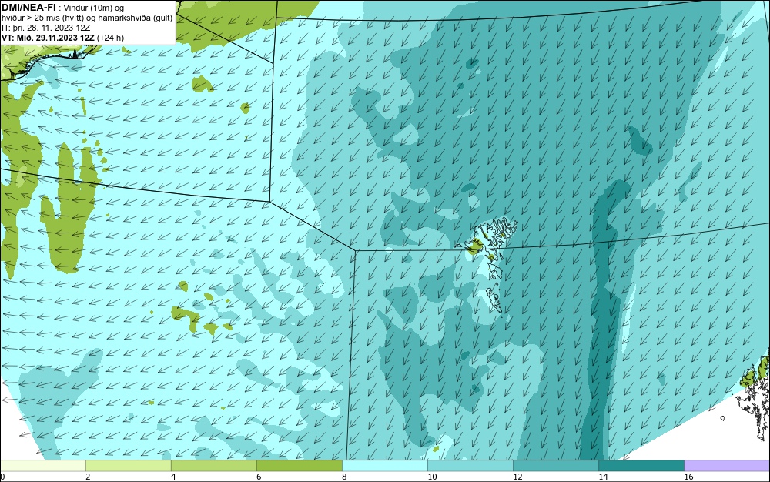Click the 12–14 m/s teal legend swatch

(x=555, y=466)
